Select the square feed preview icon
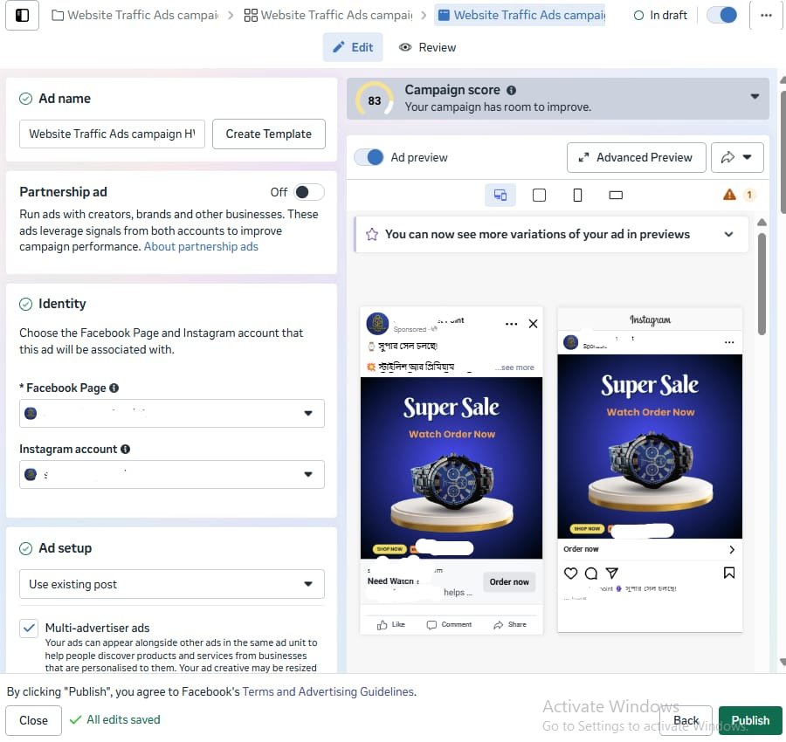The image size is (786, 742). tap(539, 195)
